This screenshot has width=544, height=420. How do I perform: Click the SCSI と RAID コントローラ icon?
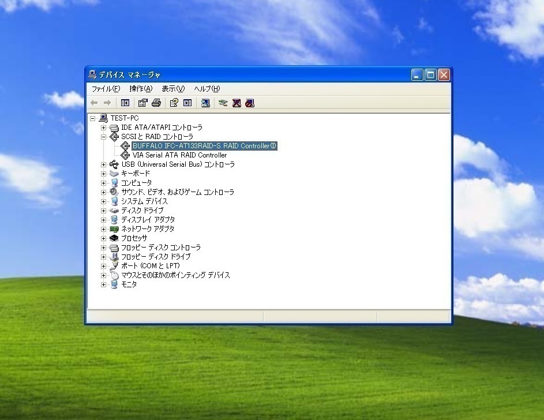click(x=114, y=137)
